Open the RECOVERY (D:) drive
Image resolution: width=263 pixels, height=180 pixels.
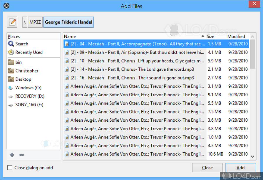(x=30, y=96)
